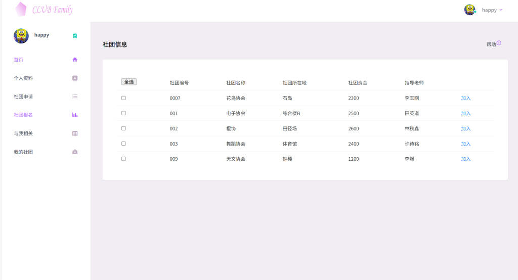Click the 社团所在地 column header
The width and height of the screenshot is (518, 280).
(x=294, y=83)
